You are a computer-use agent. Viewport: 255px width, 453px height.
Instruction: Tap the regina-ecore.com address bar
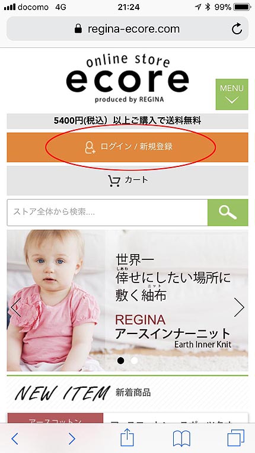click(128, 28)
